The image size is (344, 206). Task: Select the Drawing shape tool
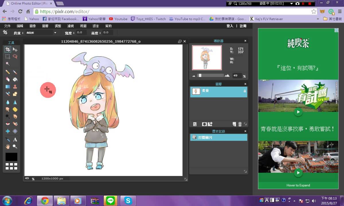(15, 94)
